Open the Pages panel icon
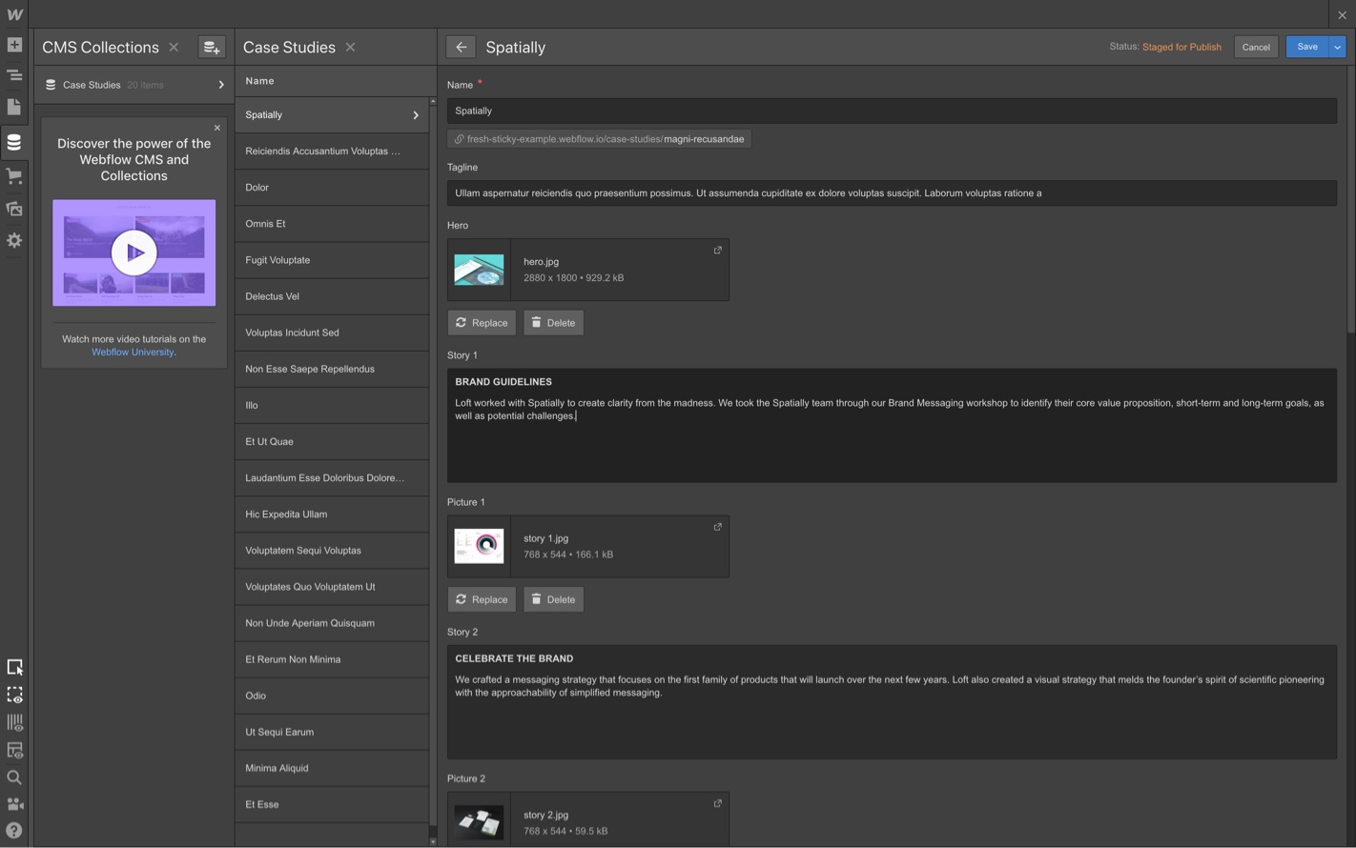This screenshot has width=1356, height=848. pos(14,107)
